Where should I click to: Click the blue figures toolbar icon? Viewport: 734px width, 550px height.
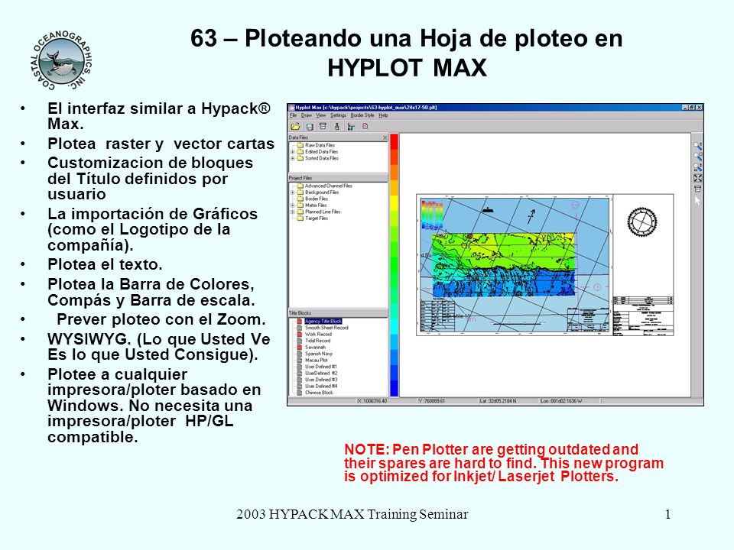(x=351, y=126)
